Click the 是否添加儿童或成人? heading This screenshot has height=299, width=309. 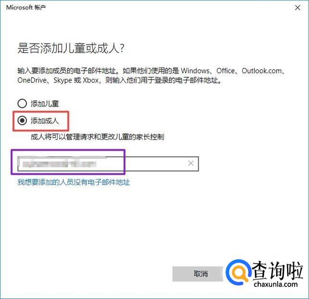point(71,48)
